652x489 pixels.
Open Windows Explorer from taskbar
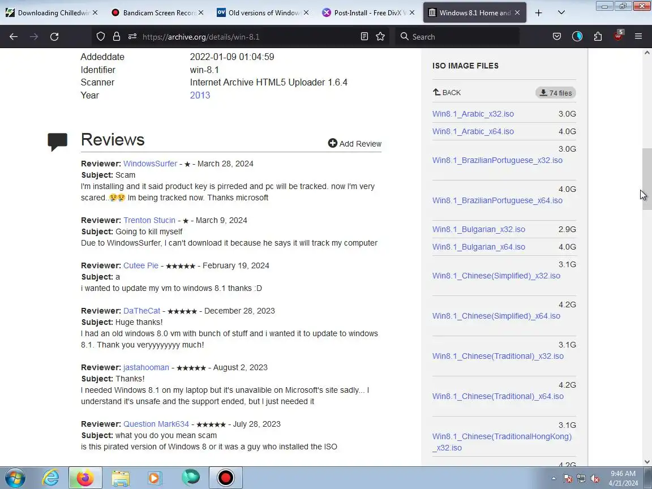[x=121, y=478]
